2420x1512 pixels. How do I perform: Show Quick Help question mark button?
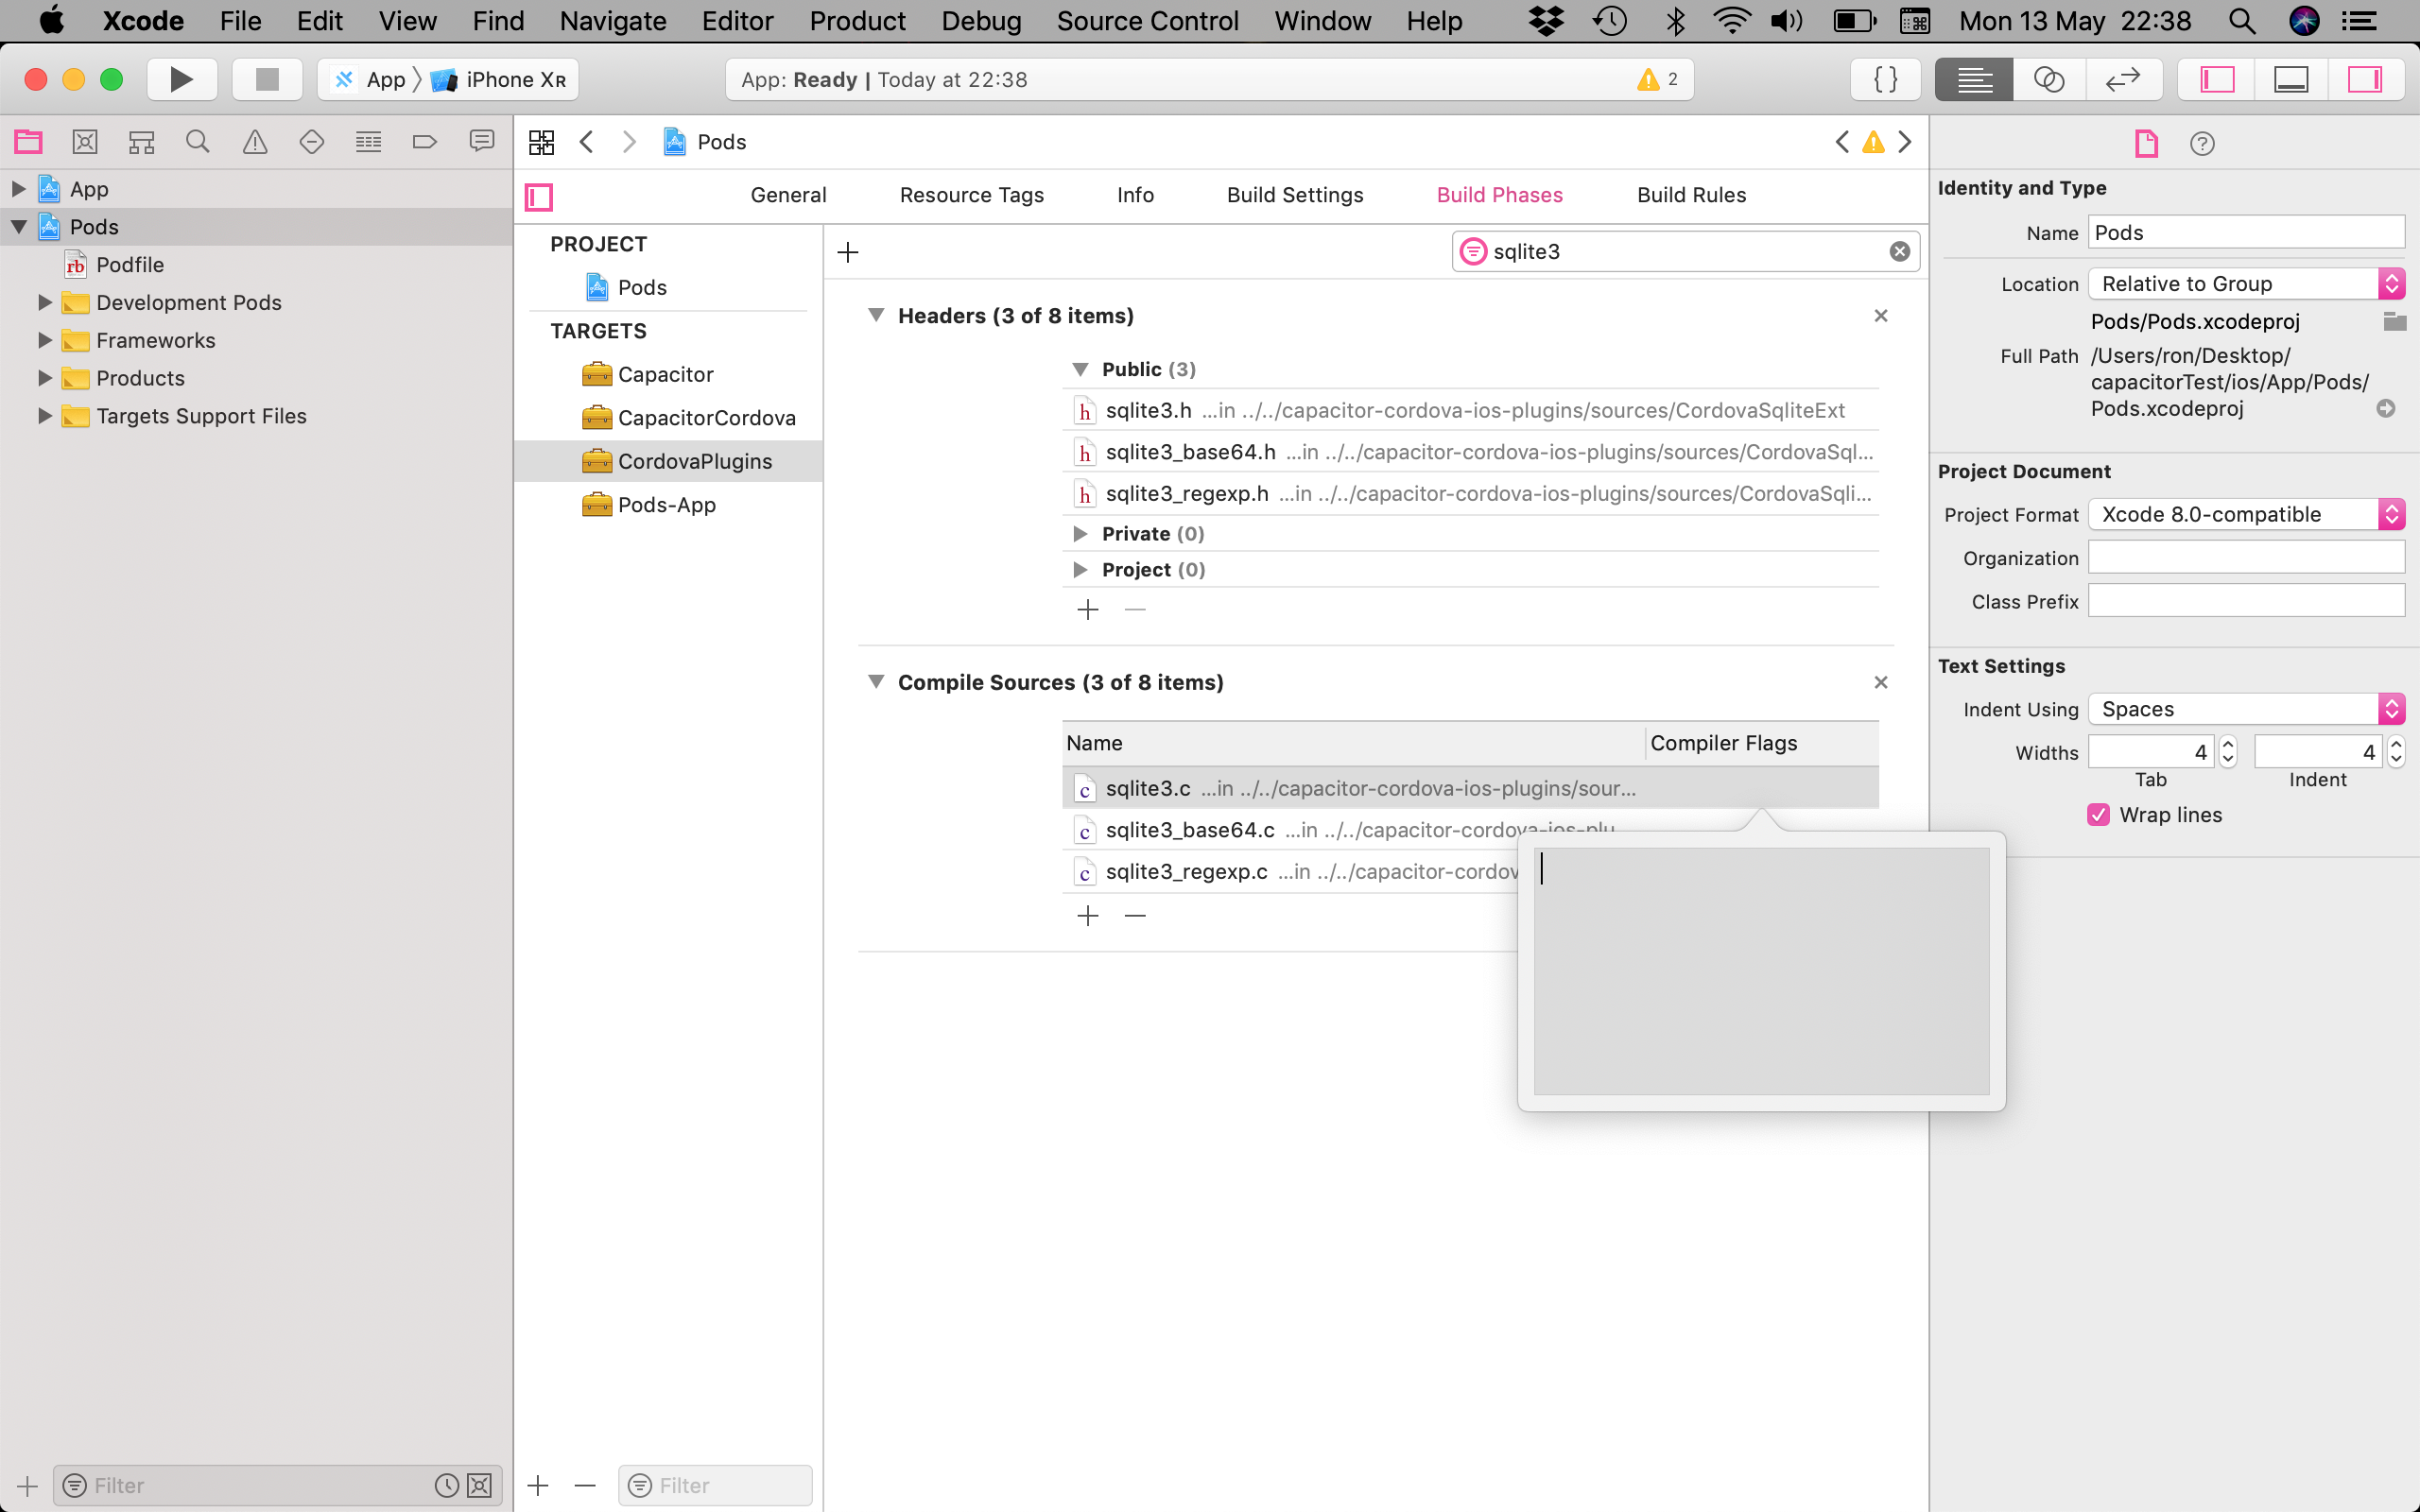tap(2203, 143)
